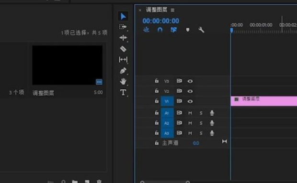This screenshot has height=183, width=297.
Task: Toggle sync lock on V3
Action: point(179,81)
